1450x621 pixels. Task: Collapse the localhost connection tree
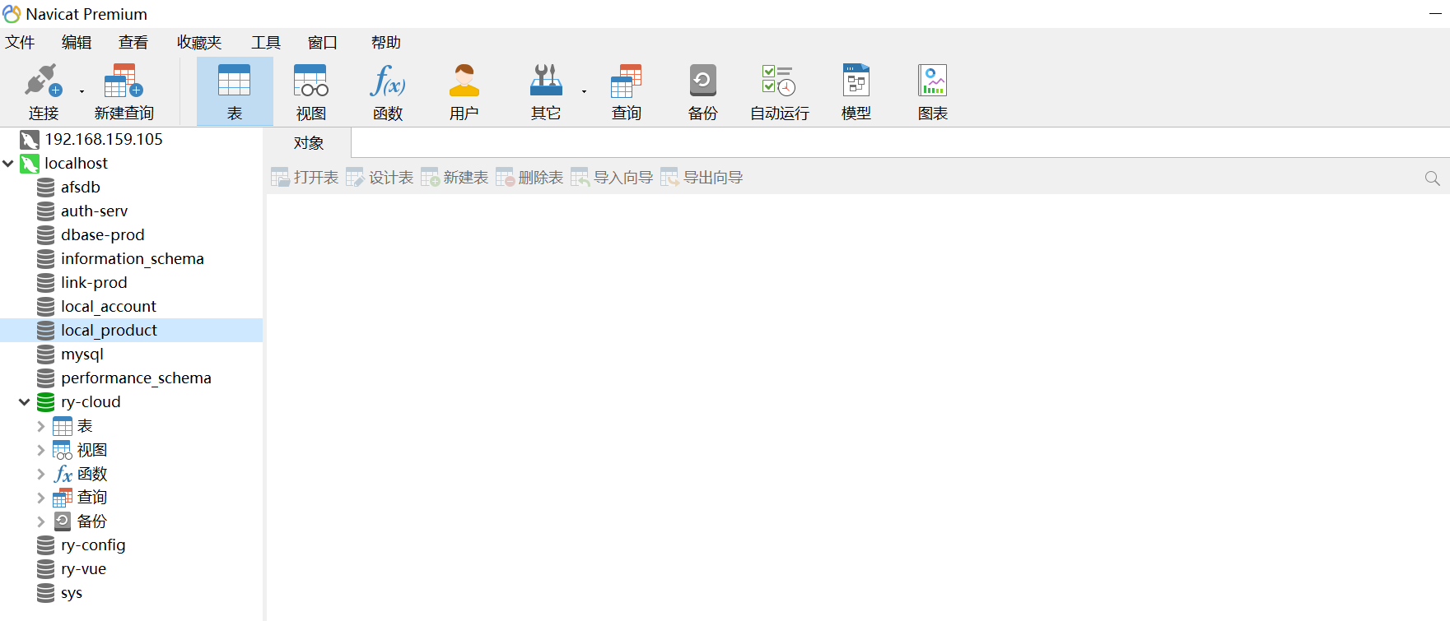[x=8, y=164]
